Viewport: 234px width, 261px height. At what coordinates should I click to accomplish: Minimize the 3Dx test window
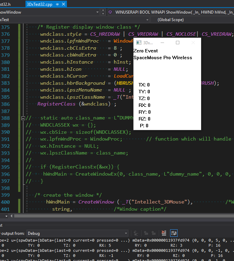coord(162,43)
